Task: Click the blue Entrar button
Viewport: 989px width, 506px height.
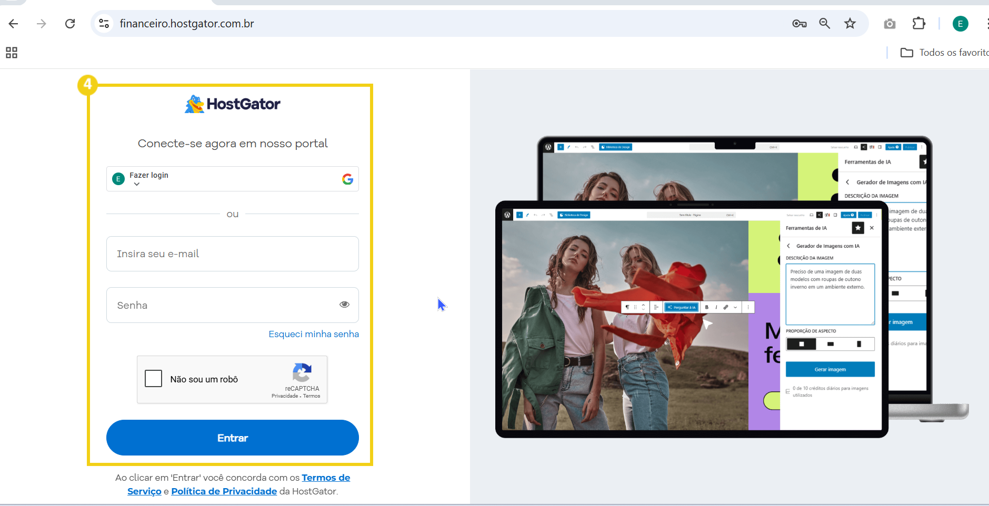Action: coord(233,438)
